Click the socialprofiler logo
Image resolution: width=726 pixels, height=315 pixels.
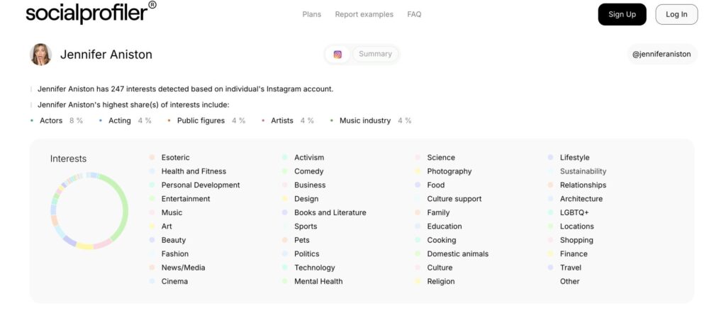(91, 13)
